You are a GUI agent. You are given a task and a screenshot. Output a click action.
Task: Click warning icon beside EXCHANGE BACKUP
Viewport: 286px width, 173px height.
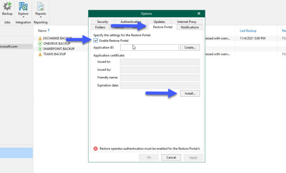pos(40,38)
